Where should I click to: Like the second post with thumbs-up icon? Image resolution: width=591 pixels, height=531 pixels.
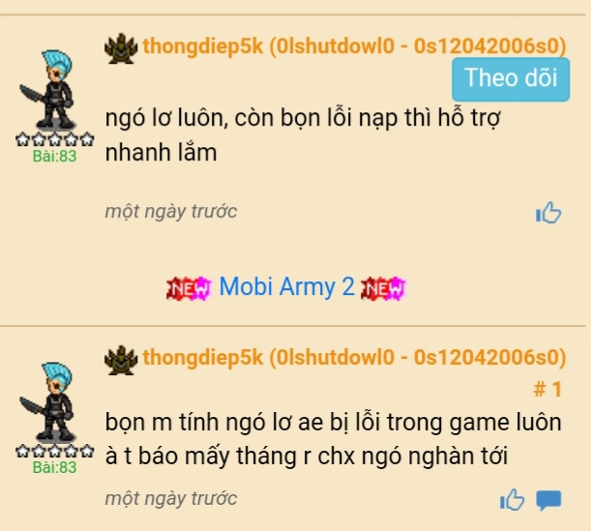pyautogui.click(x=512, y=500)
